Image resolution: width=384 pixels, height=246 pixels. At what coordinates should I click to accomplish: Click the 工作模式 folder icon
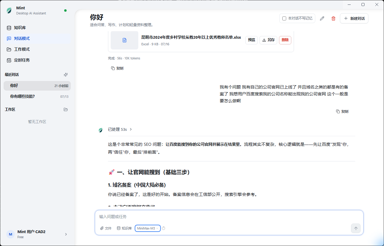tap(9, 49)
